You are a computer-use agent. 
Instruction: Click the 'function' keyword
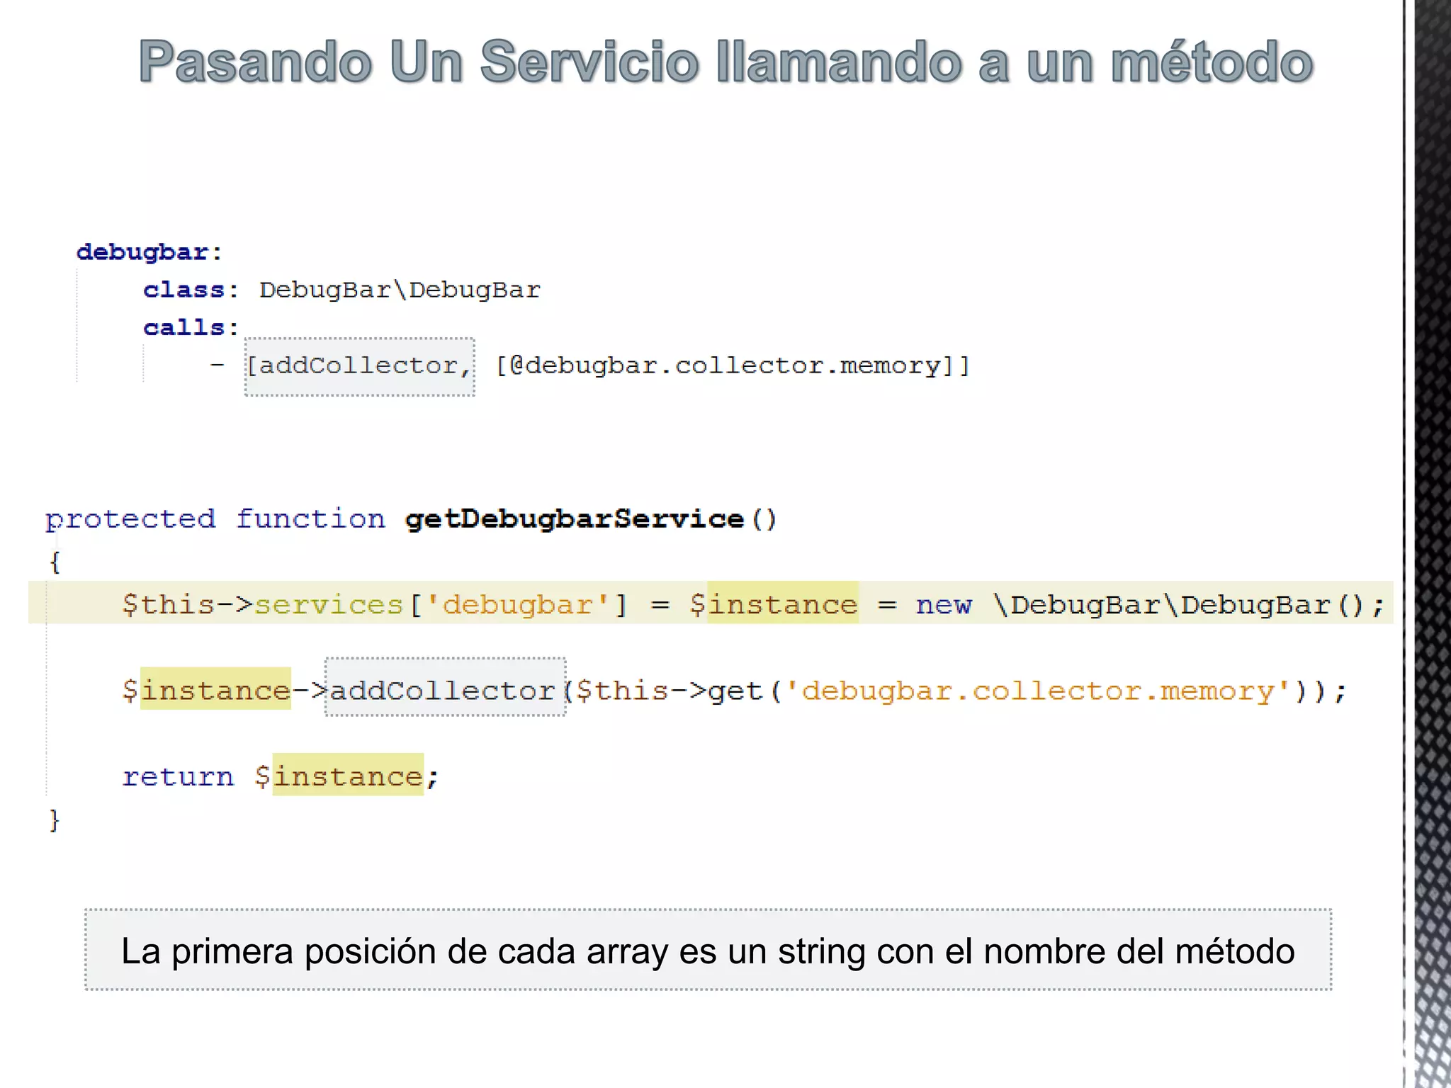click(310, 518)
